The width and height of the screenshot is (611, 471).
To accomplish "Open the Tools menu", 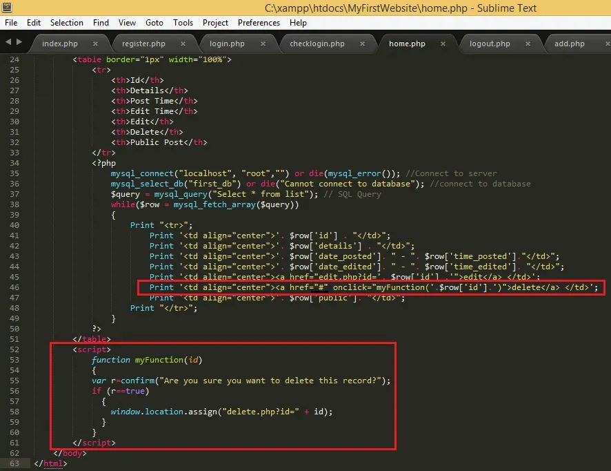I will 183,23.
